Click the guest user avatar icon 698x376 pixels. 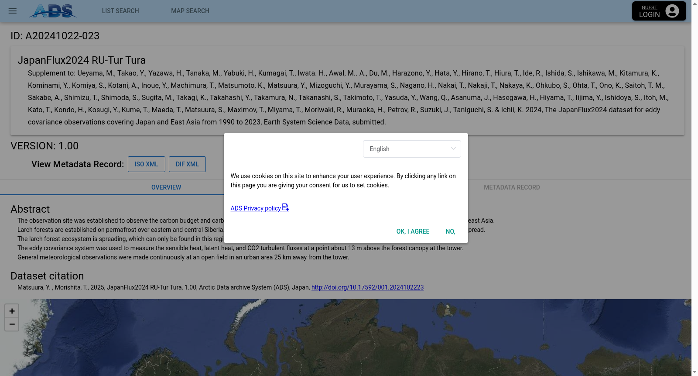pos(672,11)
